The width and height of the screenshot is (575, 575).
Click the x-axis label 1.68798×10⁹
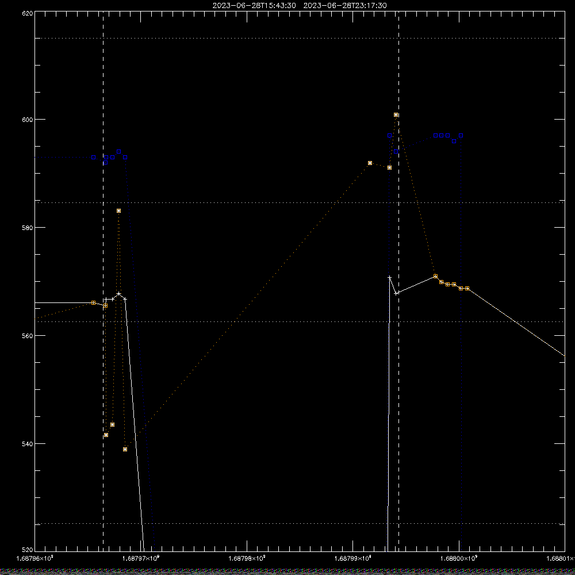[247, 558]
